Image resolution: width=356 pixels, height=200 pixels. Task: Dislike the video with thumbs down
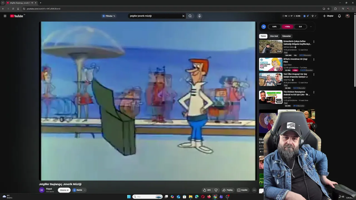click(216, 190)
